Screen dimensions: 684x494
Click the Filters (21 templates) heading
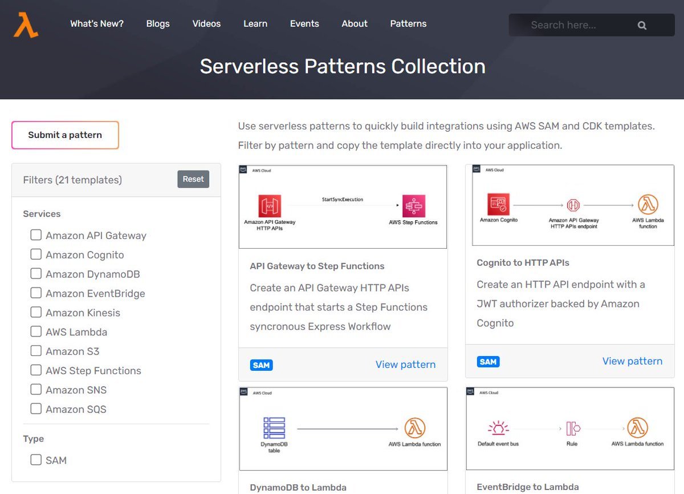point(72,180)
